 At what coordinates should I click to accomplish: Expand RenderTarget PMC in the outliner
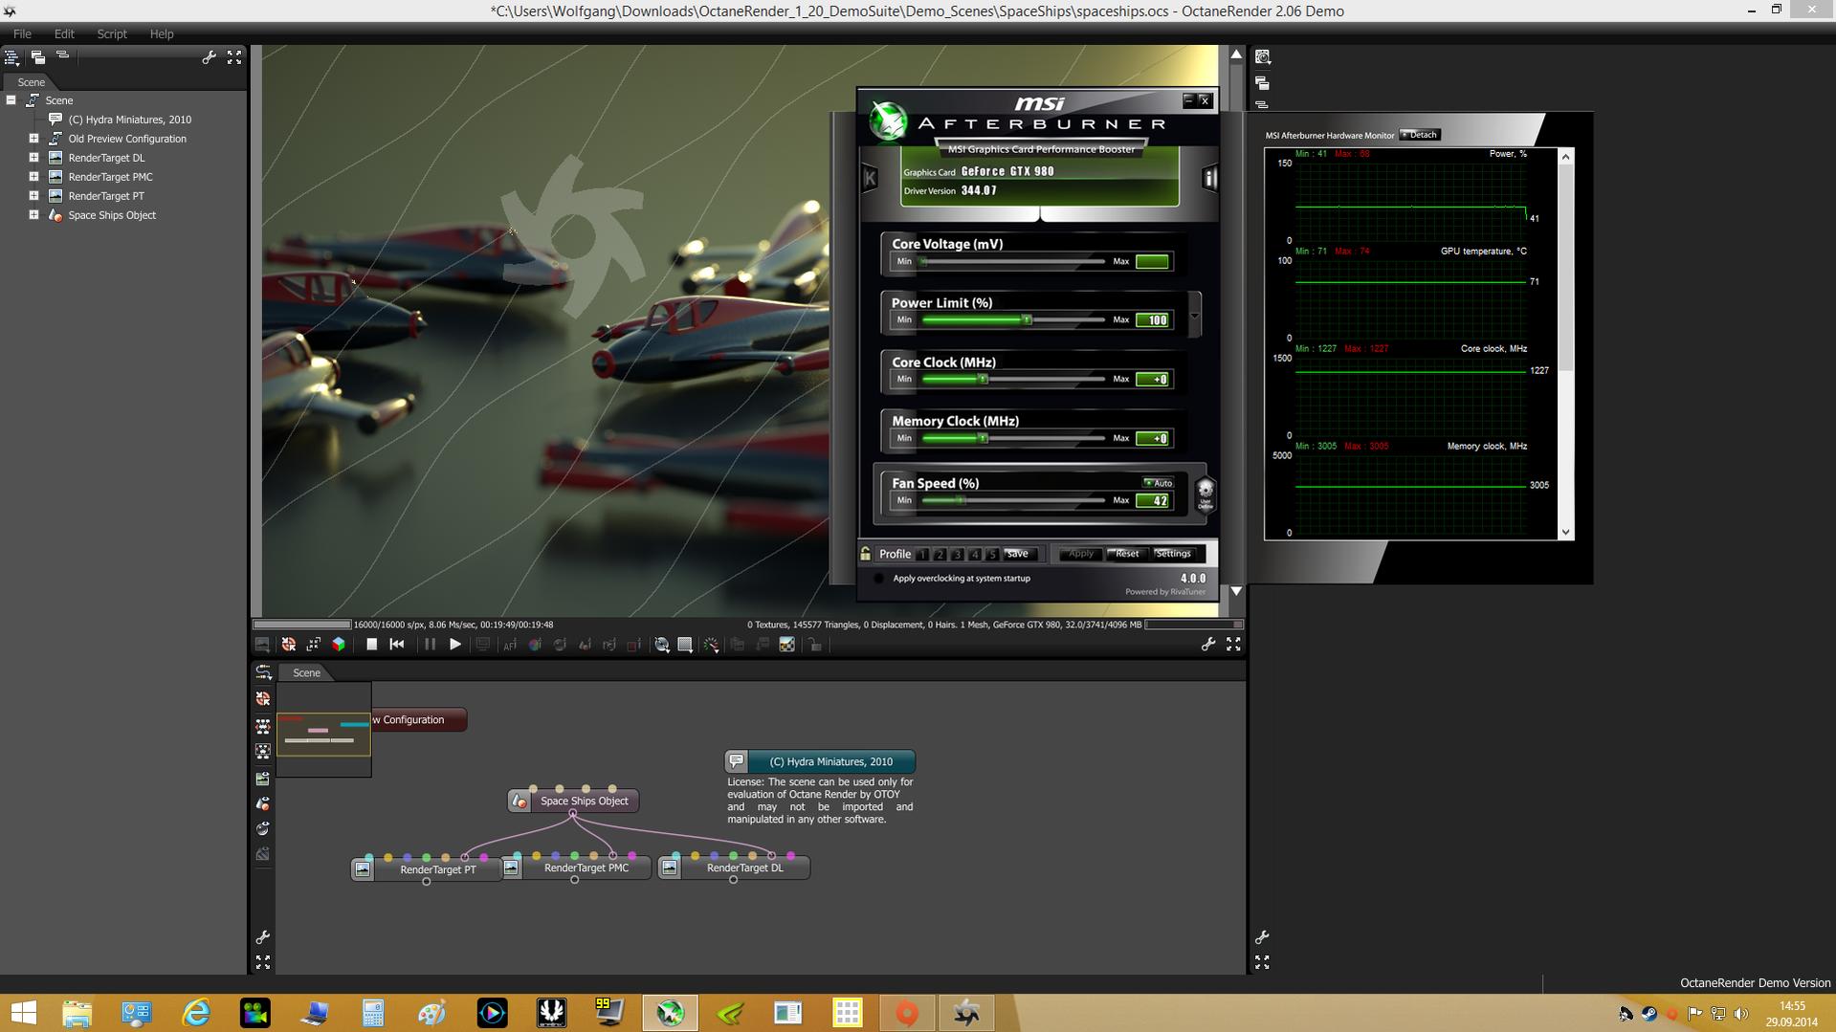point(33,177)
